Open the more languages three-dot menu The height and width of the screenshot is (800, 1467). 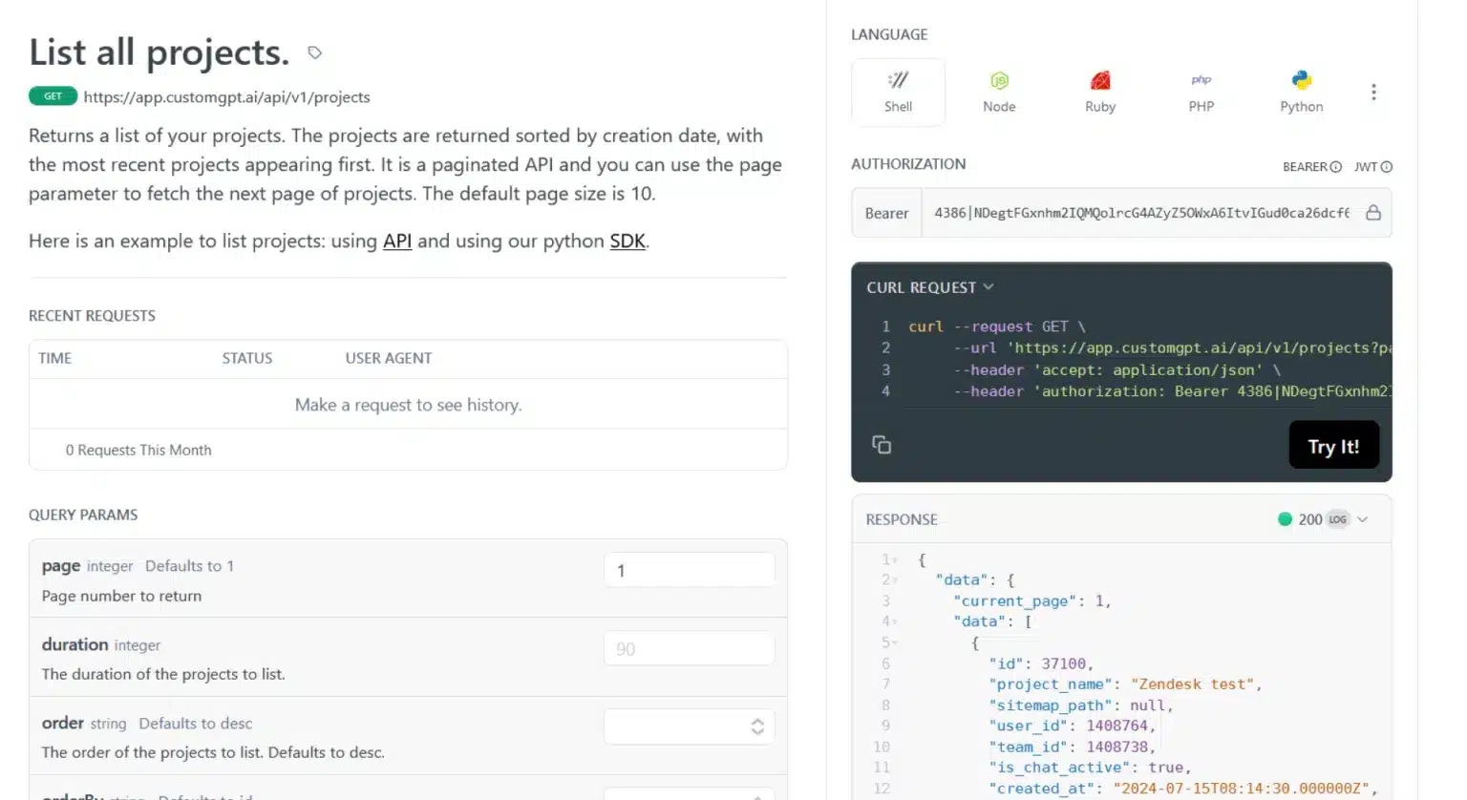(1373, 92)
